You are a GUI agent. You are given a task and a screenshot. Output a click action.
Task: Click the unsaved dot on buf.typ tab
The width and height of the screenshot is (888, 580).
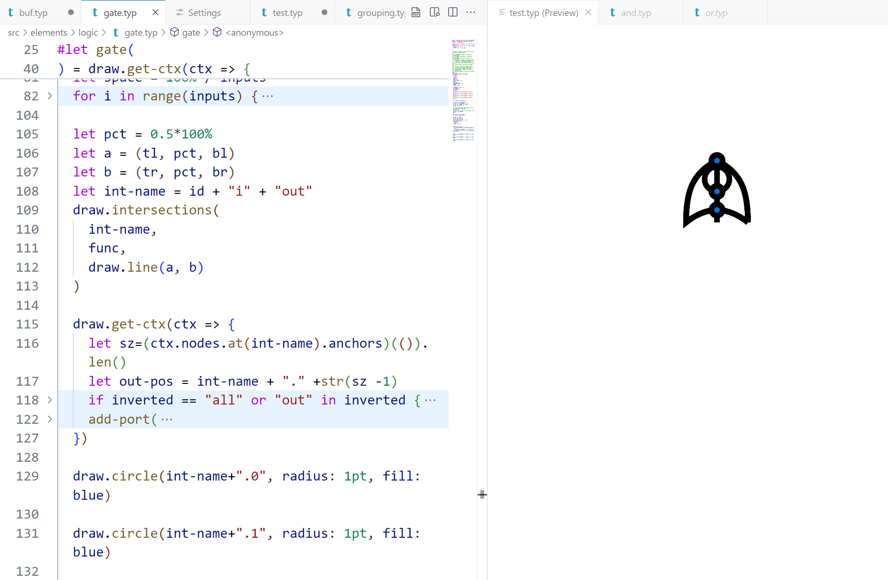pos(71,13)
